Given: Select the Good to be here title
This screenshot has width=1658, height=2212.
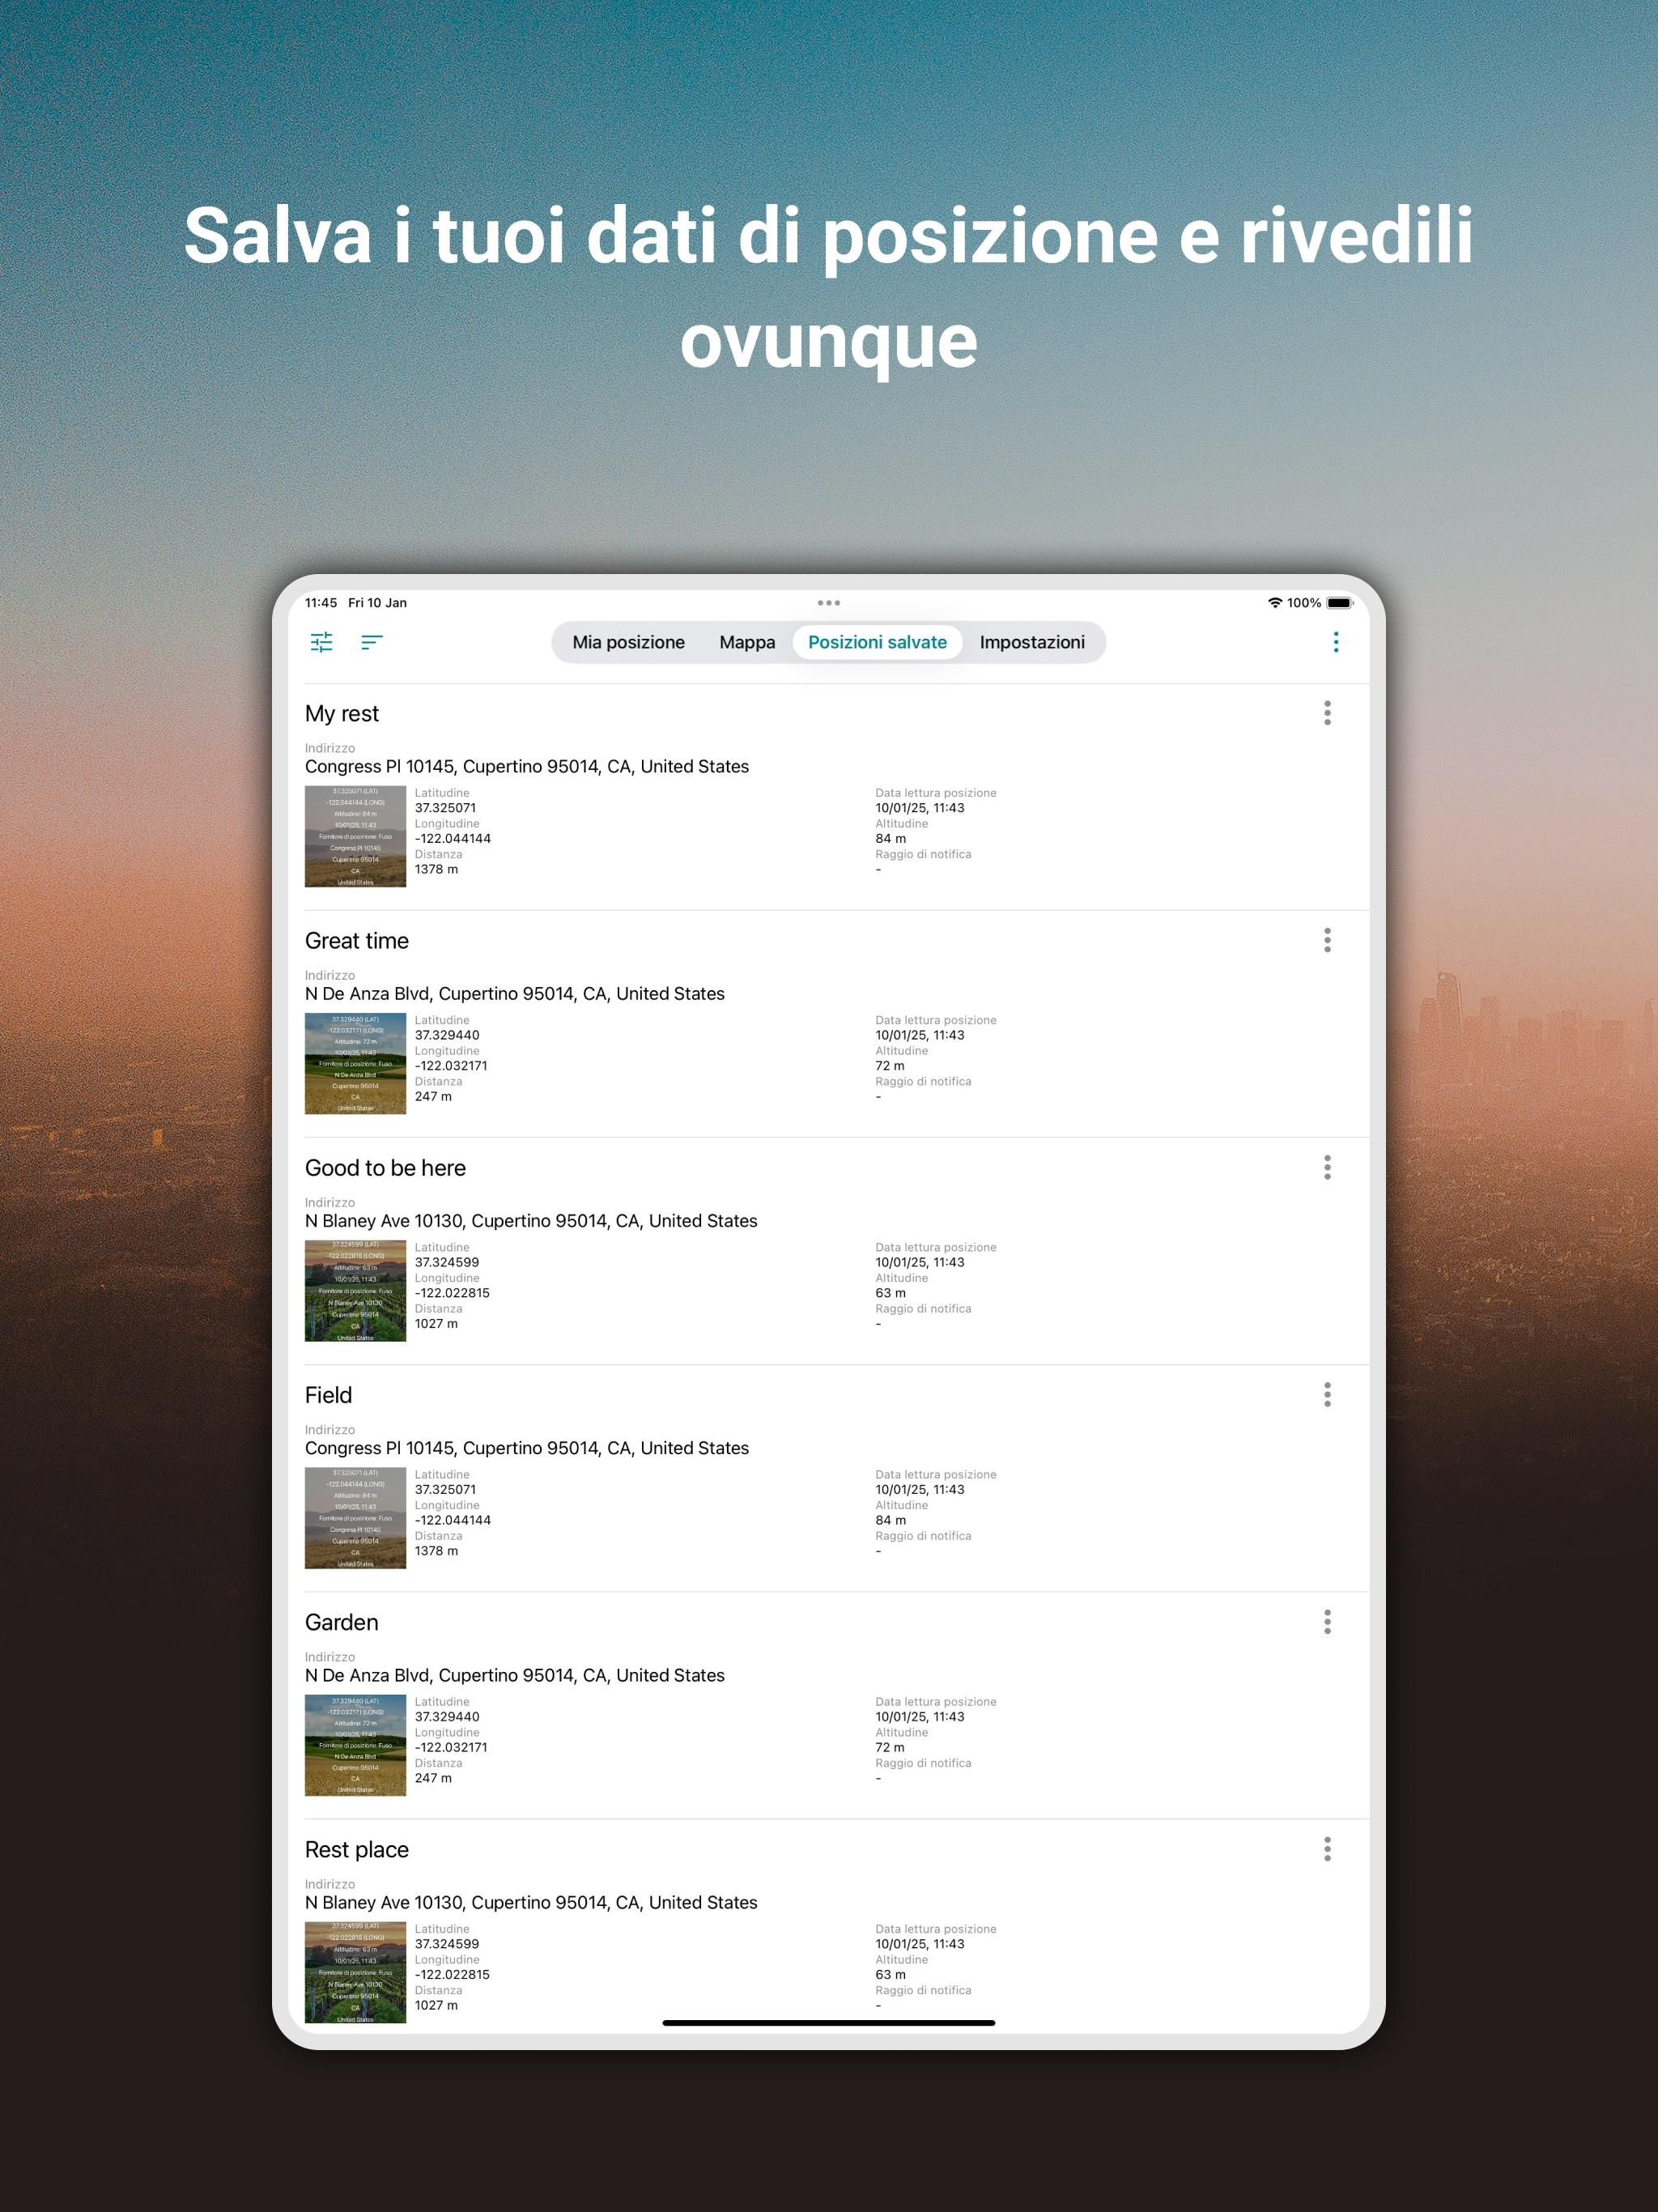Looking at the screenshot, I should pyautogui.click(x=385, y=1168).
